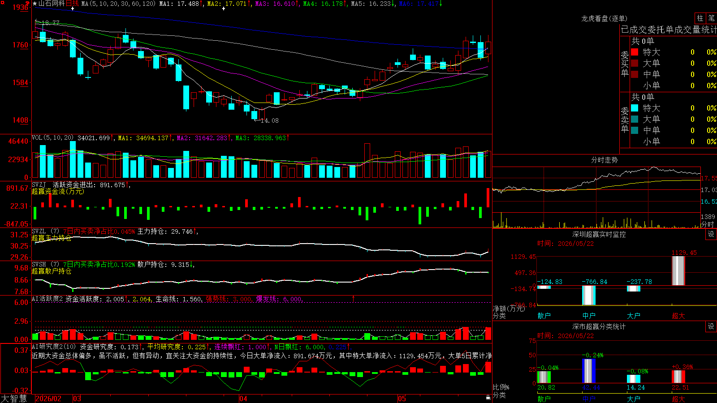Image resolution: width=717 pixels, height=403 pixels.
Task: Click the AI活跃度2 indicator label
Action: tap(47, 299)
